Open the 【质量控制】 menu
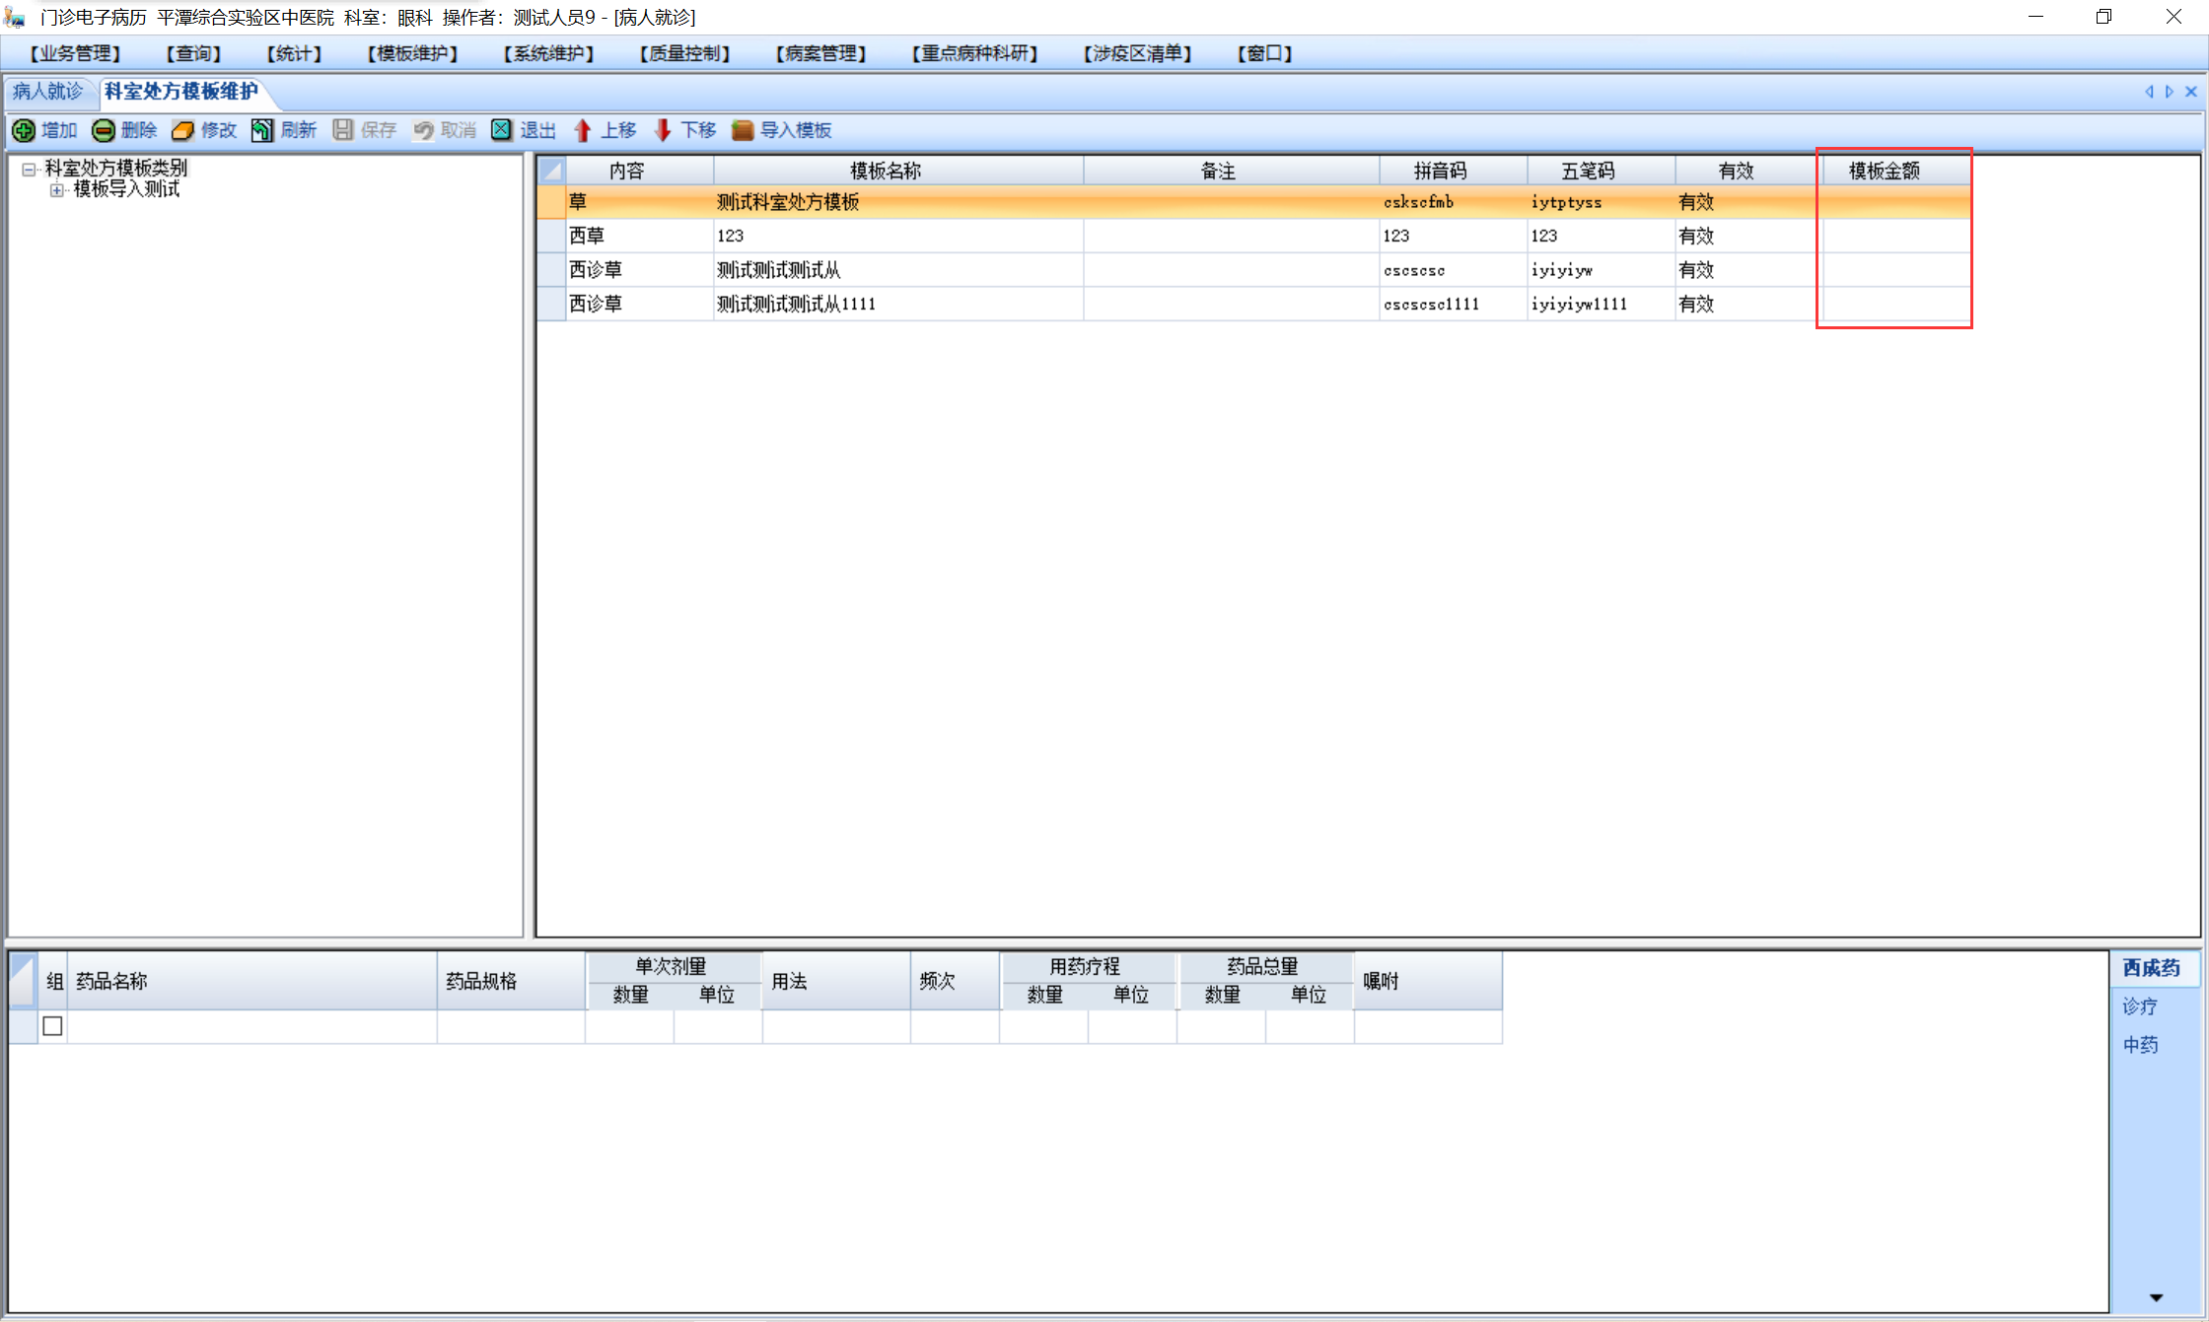The height and width of the screenshot is (1322, 2209). (684, 53)
